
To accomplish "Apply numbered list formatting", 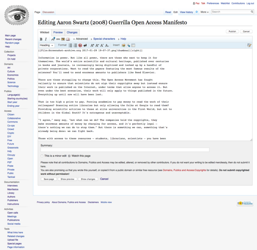I will [75, 45].
